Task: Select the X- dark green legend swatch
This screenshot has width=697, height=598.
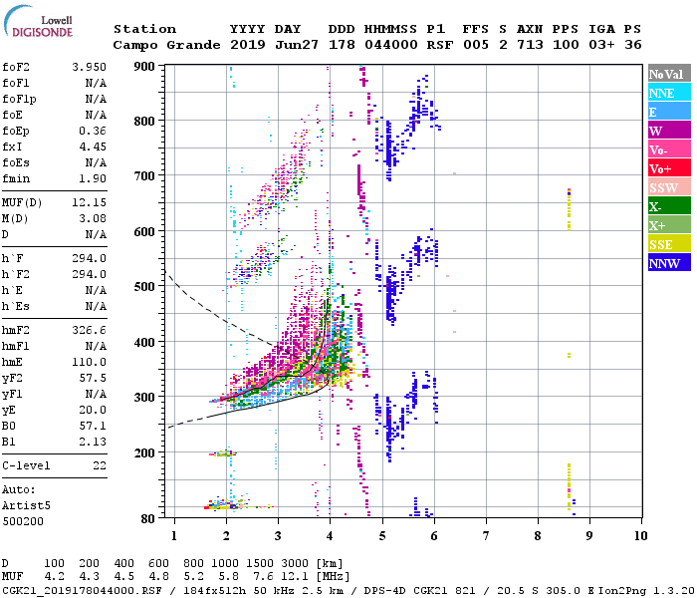Action: 669,206
